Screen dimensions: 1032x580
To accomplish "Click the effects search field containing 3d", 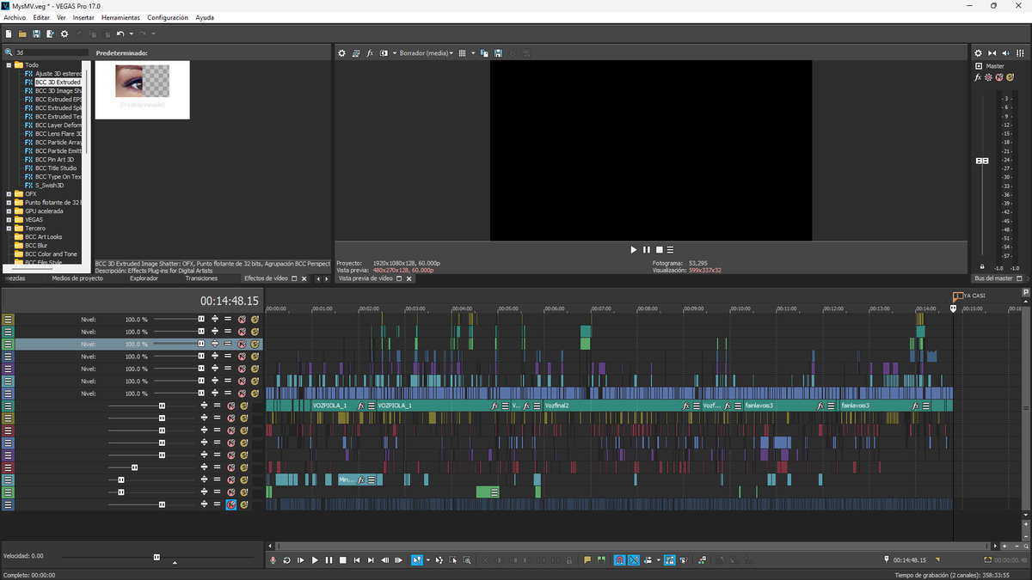I will pyautogui.click(x=50, y=52).
